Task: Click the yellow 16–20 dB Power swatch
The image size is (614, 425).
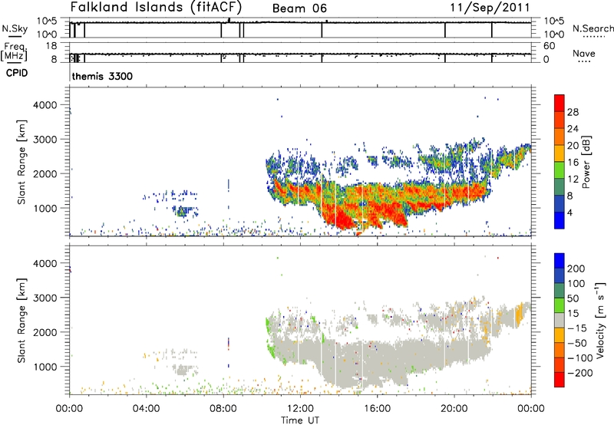Action: pos(560,153)
